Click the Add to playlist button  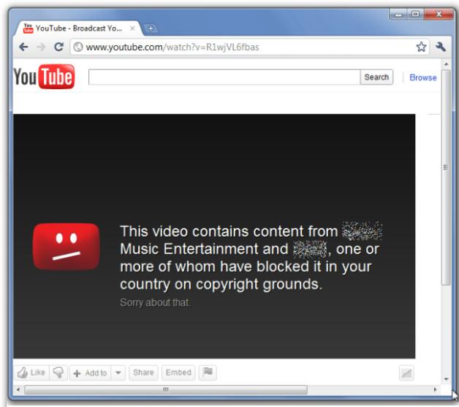(x=90, y=373)
